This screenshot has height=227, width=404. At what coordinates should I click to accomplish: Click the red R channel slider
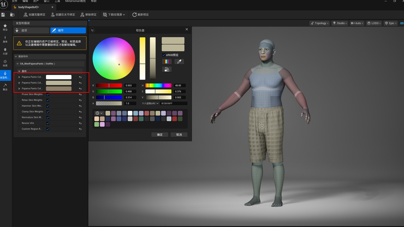click(109, 85)
